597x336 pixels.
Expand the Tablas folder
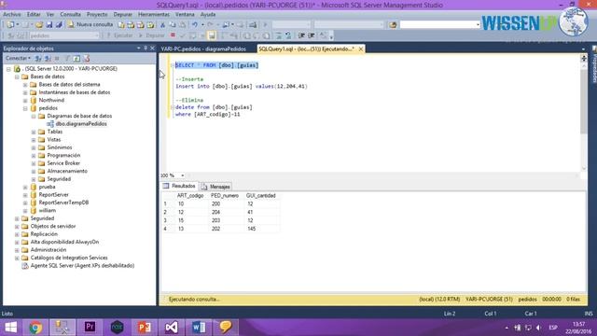[34, 132]
